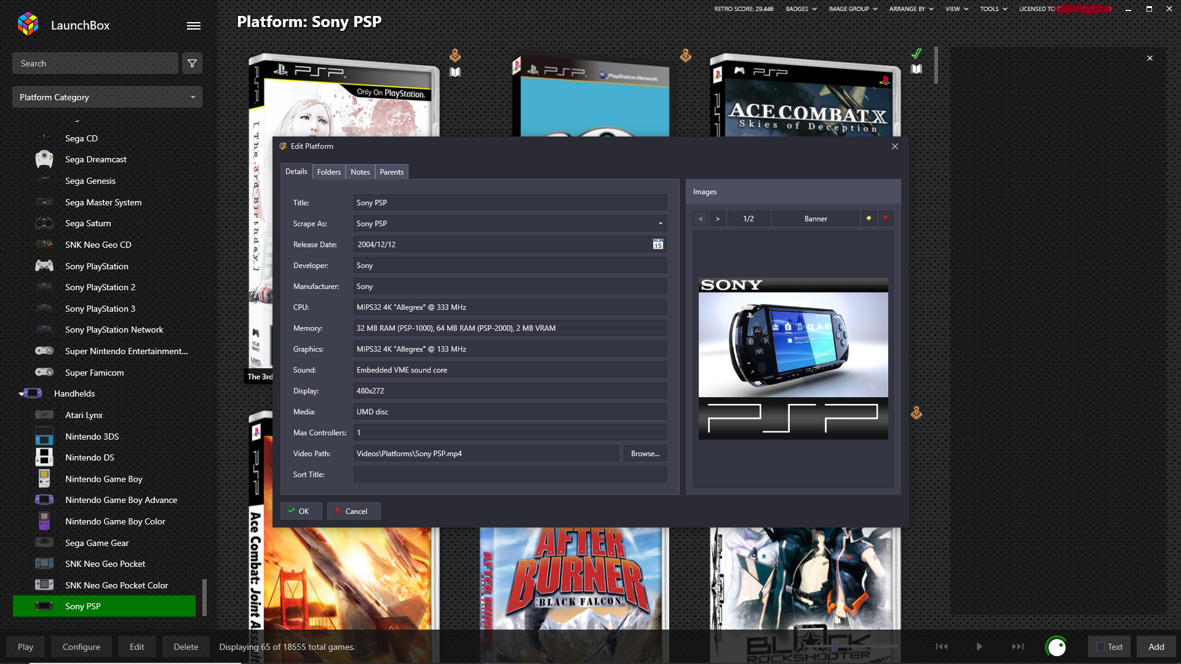The image size is (1181, 664).
Task: Add a new image with yellow star icon
Action: (x=869, y=218)
